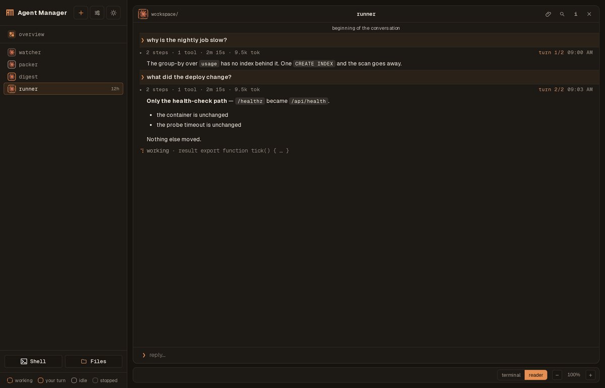Image resolution: width=605 pixels, height=388 pixels.
Task: Click the attachment paperclip icon in header
Action: [x=549, y=14]
